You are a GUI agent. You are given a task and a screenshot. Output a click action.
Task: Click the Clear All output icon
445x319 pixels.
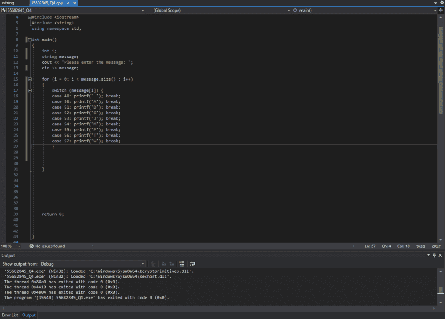pos(182,264)
